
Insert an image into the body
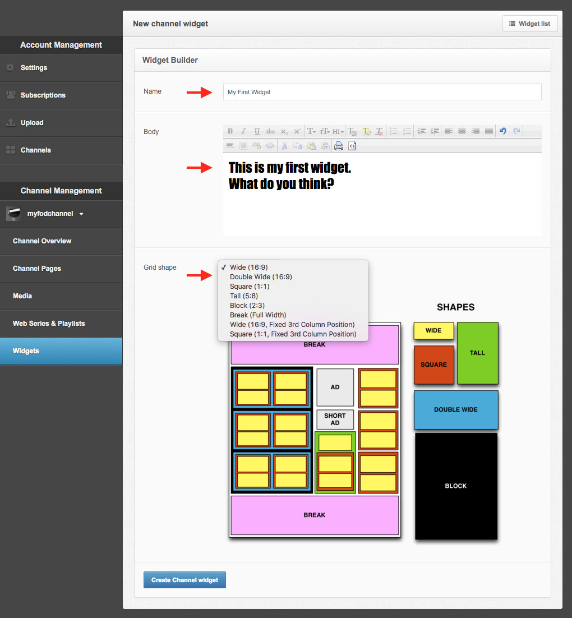tap(243, 146)
